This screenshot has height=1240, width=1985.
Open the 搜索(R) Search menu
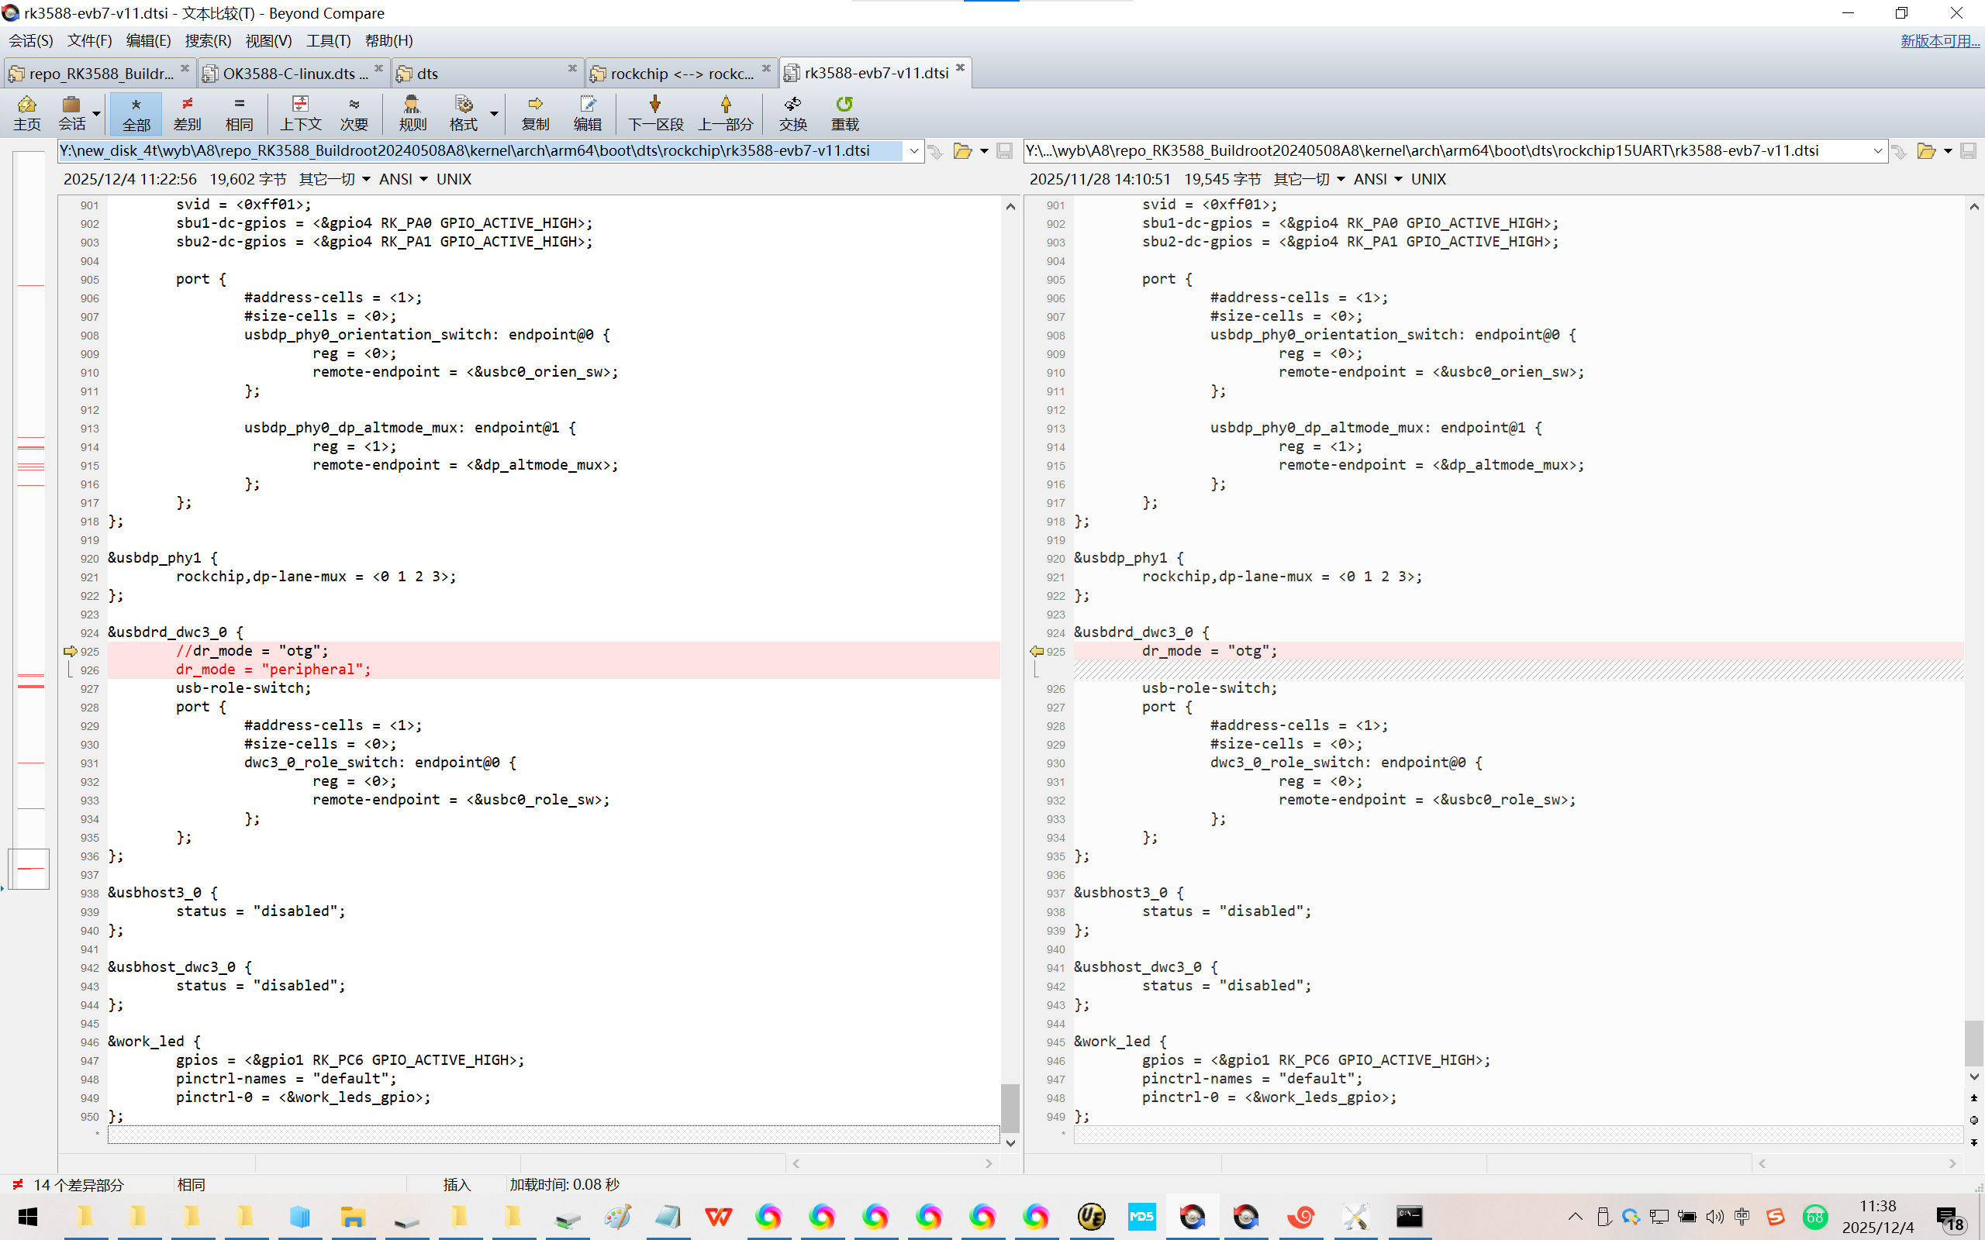(208, 40)
